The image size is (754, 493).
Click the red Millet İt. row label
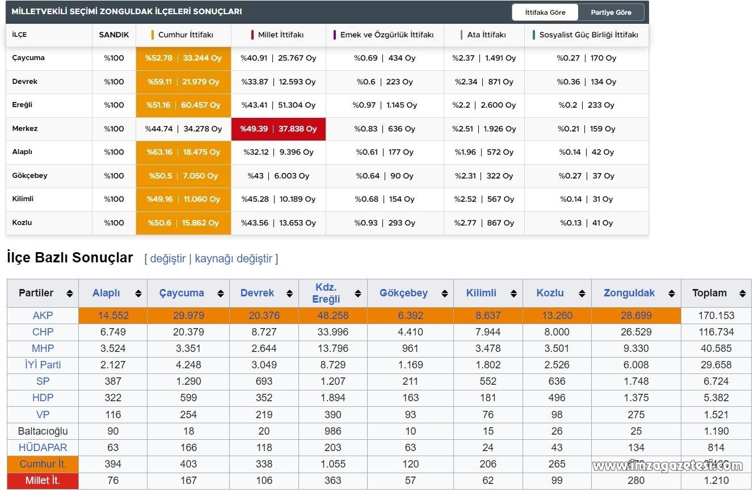point(43,481)
